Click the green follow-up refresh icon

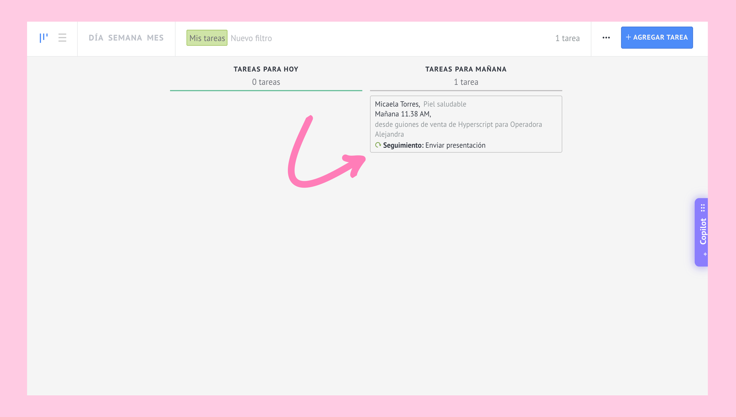[378, 145]
